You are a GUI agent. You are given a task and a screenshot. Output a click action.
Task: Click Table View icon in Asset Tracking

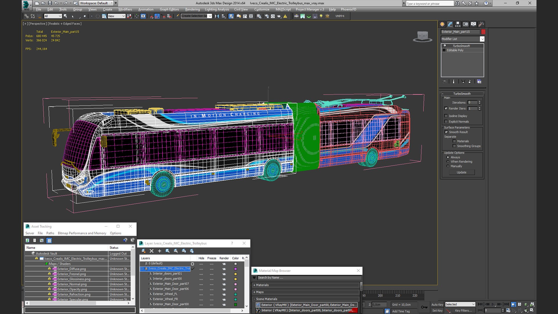click(49, 240)
